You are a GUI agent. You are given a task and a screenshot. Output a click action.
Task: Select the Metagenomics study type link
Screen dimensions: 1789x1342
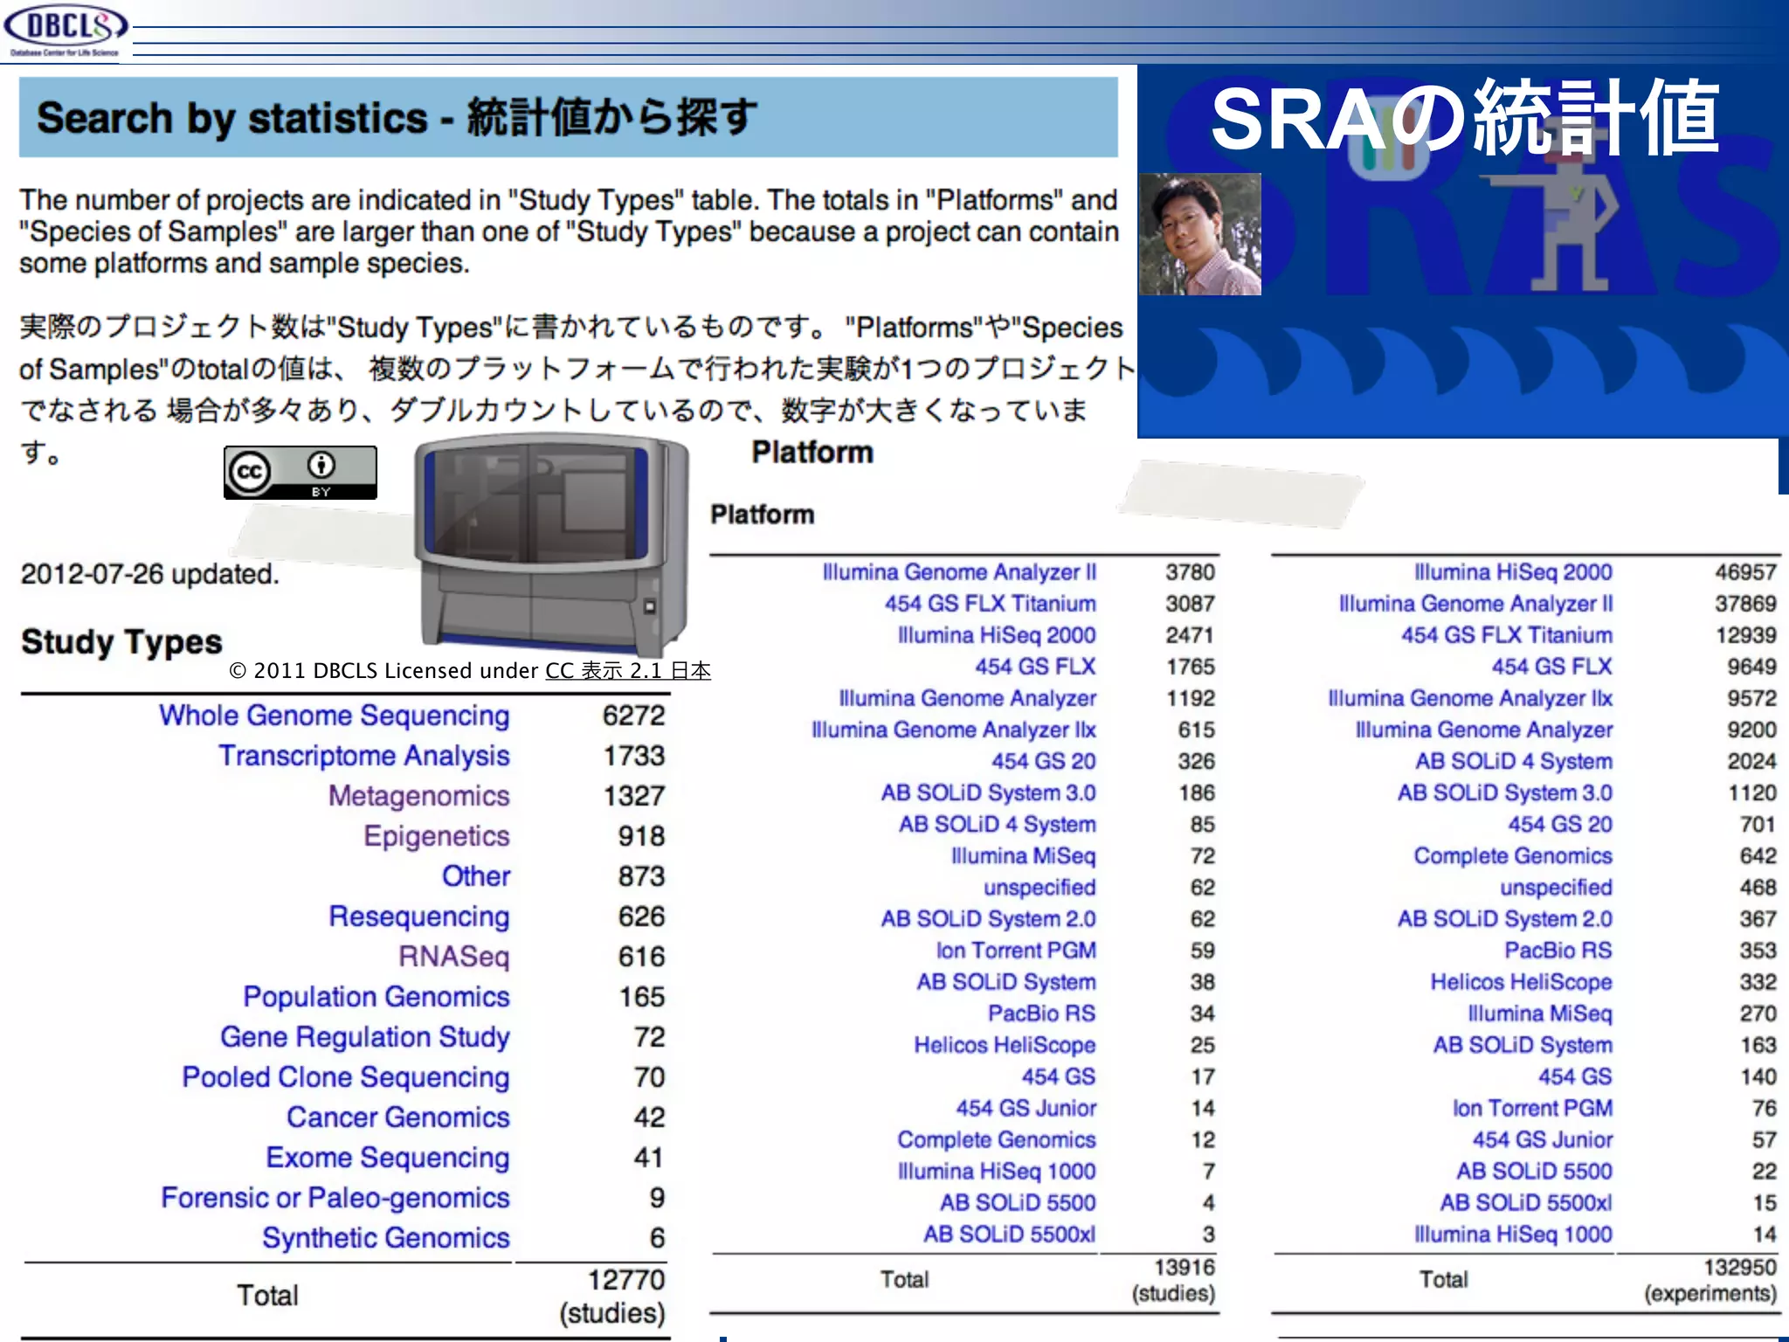point(419,796)
